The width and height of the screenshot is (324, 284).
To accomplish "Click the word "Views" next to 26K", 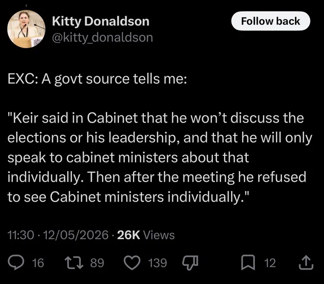I will tap(159, 235).
